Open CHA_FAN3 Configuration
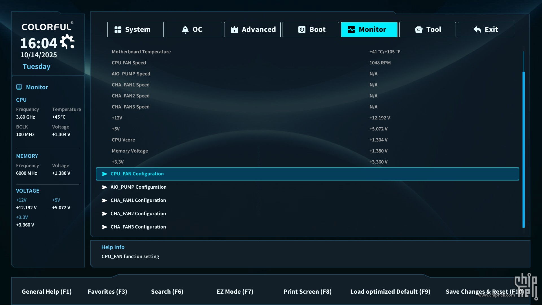The height and width of the screenshot is (305, 542). [x=138, y=227]
